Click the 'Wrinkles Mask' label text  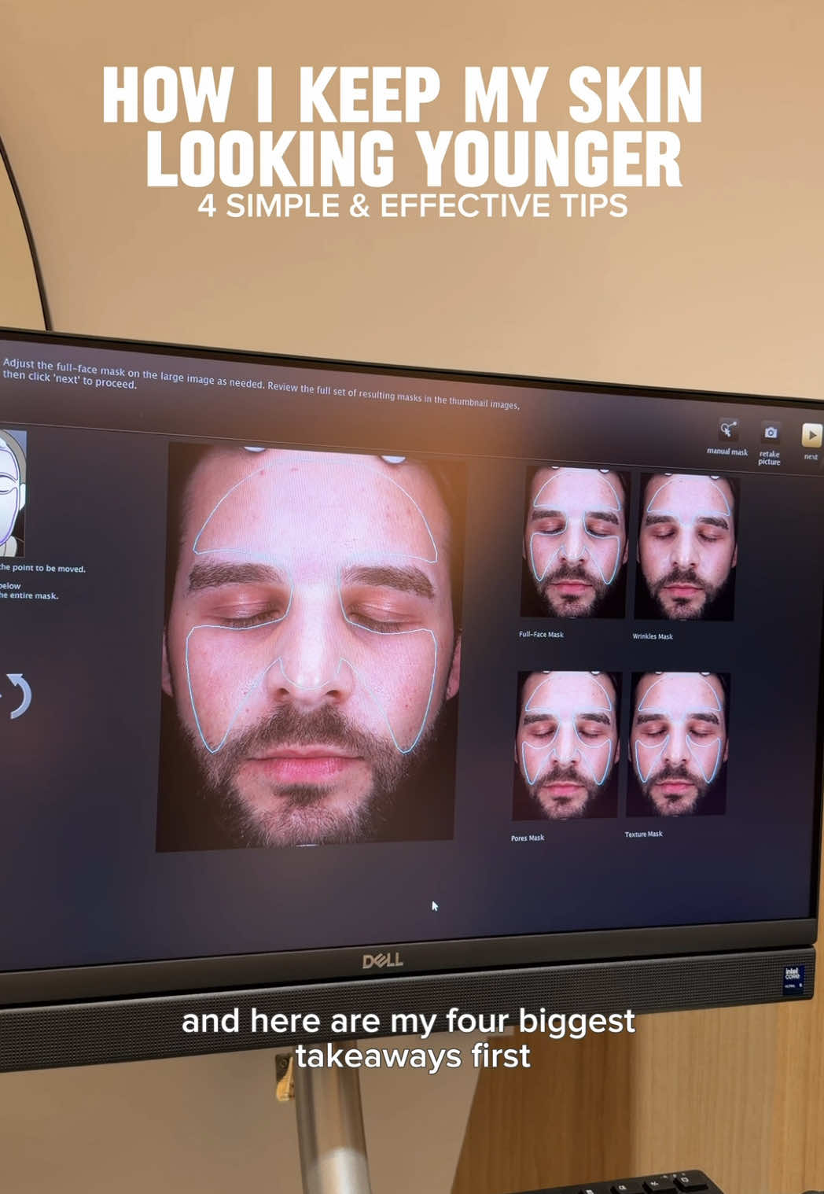click(653, 636)
